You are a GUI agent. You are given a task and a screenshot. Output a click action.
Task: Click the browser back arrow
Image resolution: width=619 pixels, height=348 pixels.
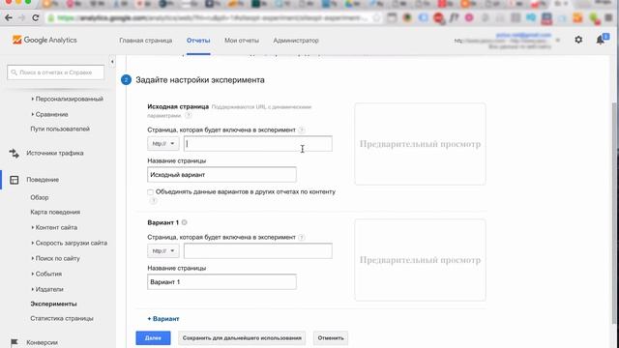click(9, 17)
